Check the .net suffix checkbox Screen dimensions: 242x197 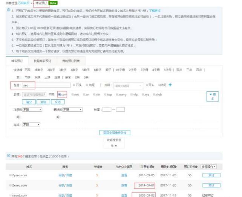click(72, 94)
